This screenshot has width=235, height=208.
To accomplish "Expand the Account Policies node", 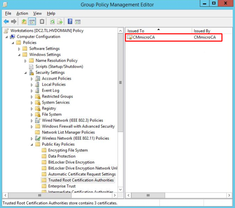I will 32,79.
